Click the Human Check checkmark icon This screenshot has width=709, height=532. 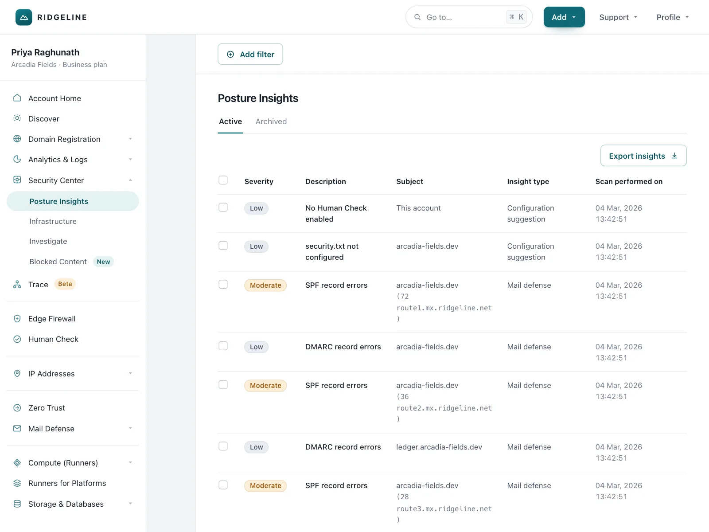tap(17, 339)
